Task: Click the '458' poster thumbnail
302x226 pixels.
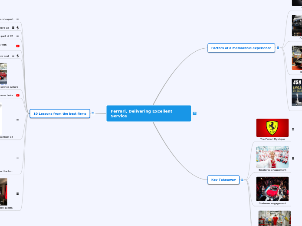Action: [297, 92]
